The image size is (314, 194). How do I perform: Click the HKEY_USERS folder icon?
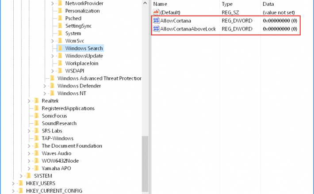[21, 183]
